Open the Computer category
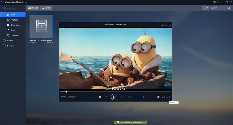Screen dimensions: 233x125 13,36
